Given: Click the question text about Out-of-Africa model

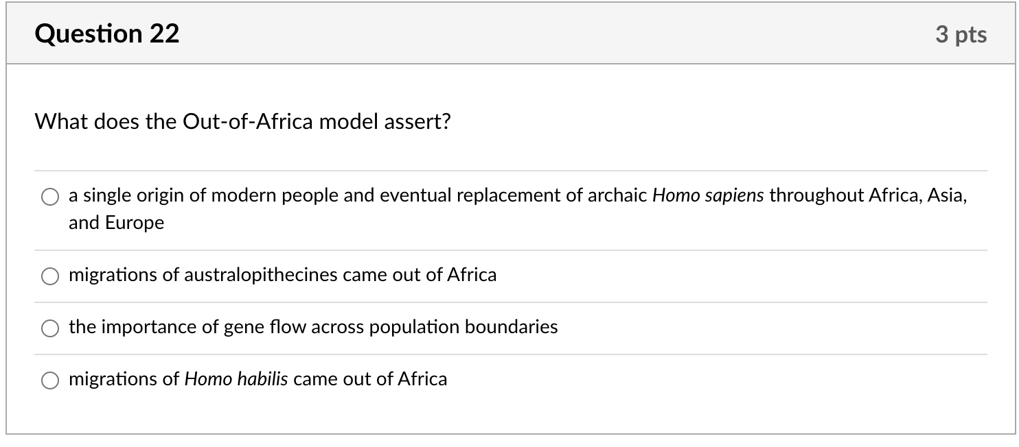Looking at the screenshot, I should 242,121.
